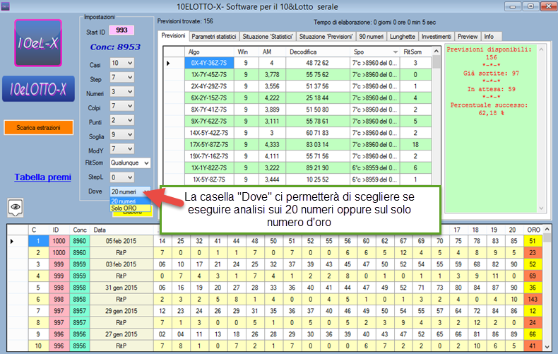Click the 10eLOTTO-X banner image

tap(38, 89)
